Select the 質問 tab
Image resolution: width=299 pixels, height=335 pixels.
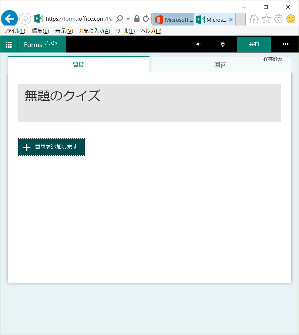click(79, 65)
